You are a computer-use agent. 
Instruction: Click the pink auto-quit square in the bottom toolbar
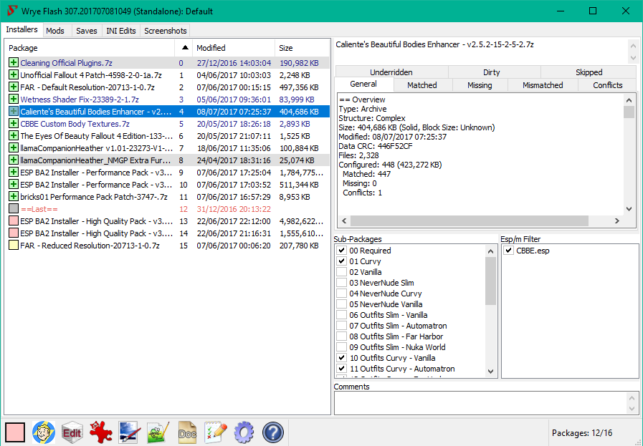click(15, 432)
